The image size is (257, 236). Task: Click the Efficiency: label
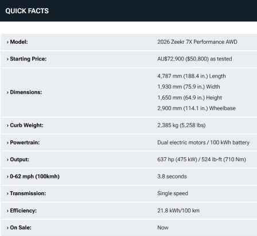pyautogui.click(x=23, y=211)
